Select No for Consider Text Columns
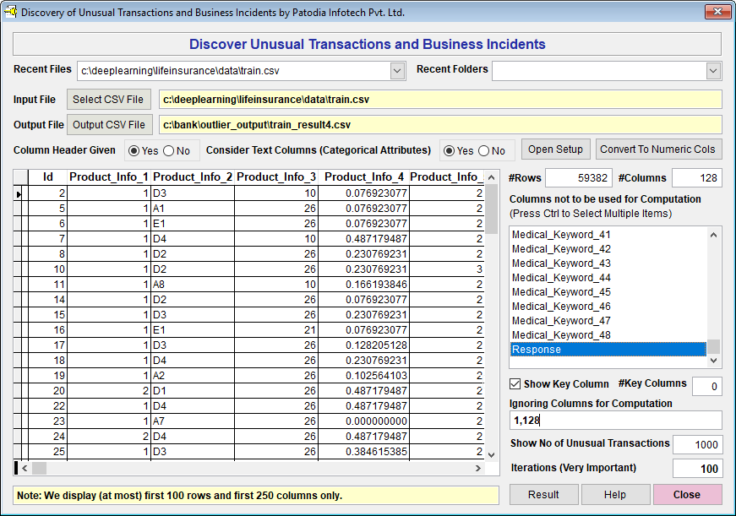This screenshot has height=516, width=736. 484,150
